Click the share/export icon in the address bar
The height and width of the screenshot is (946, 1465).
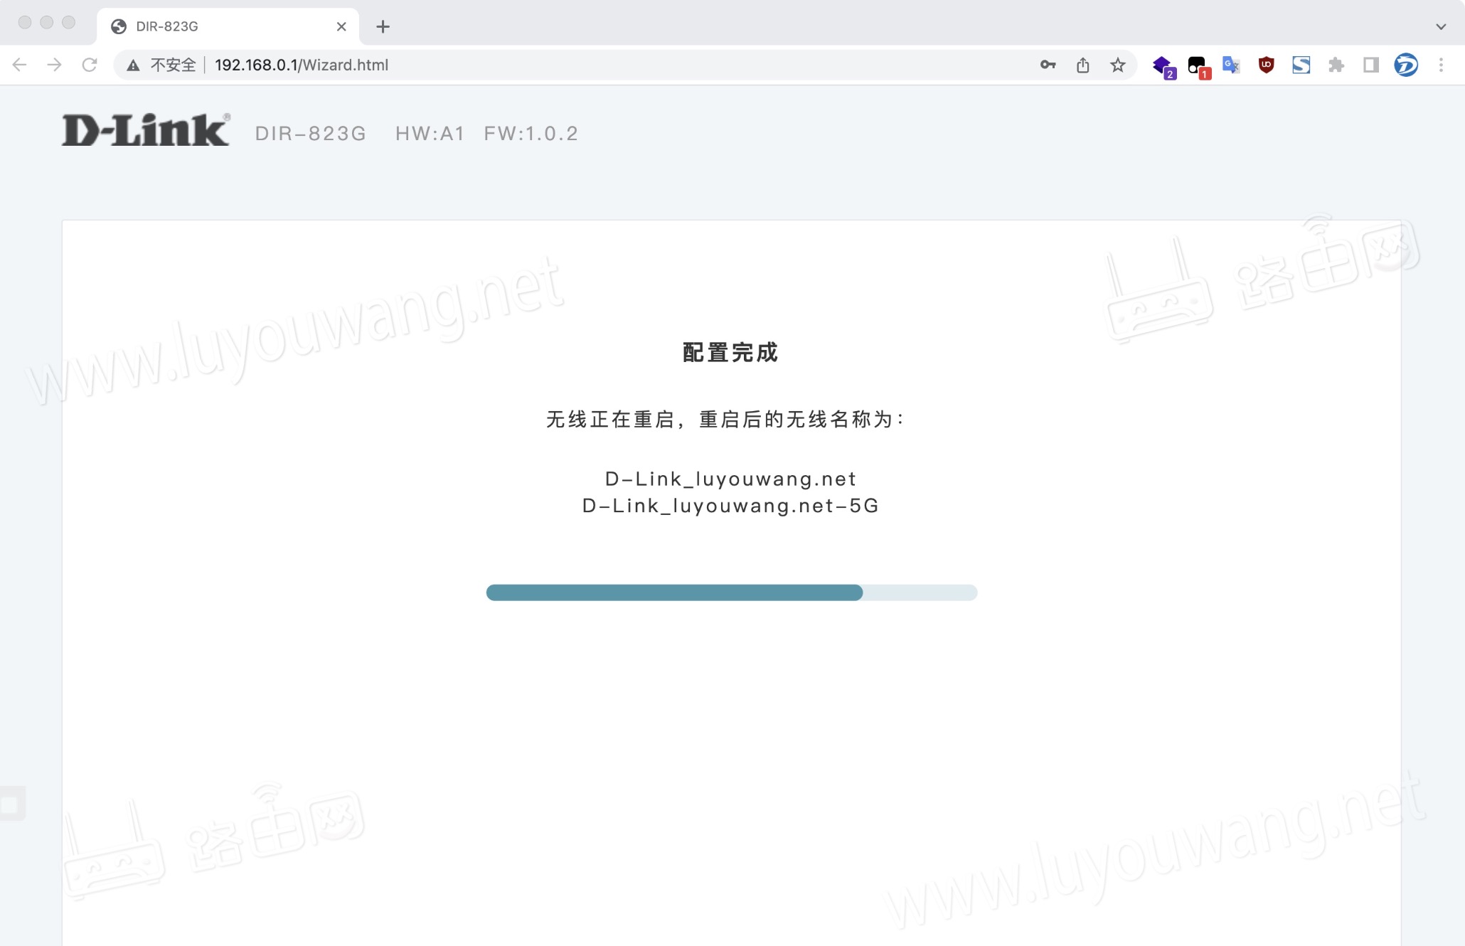[x=1082, y=65]
